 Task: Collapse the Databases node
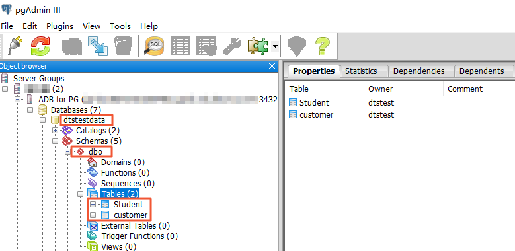pos(30,110)
